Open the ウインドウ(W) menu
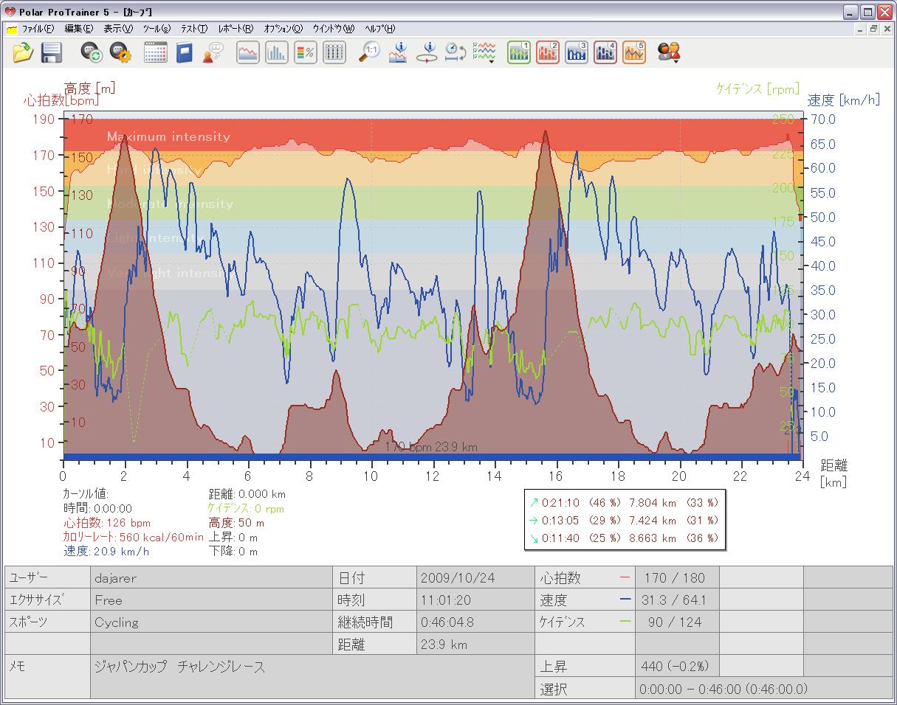The image size is (897, 705). point(334,29)
